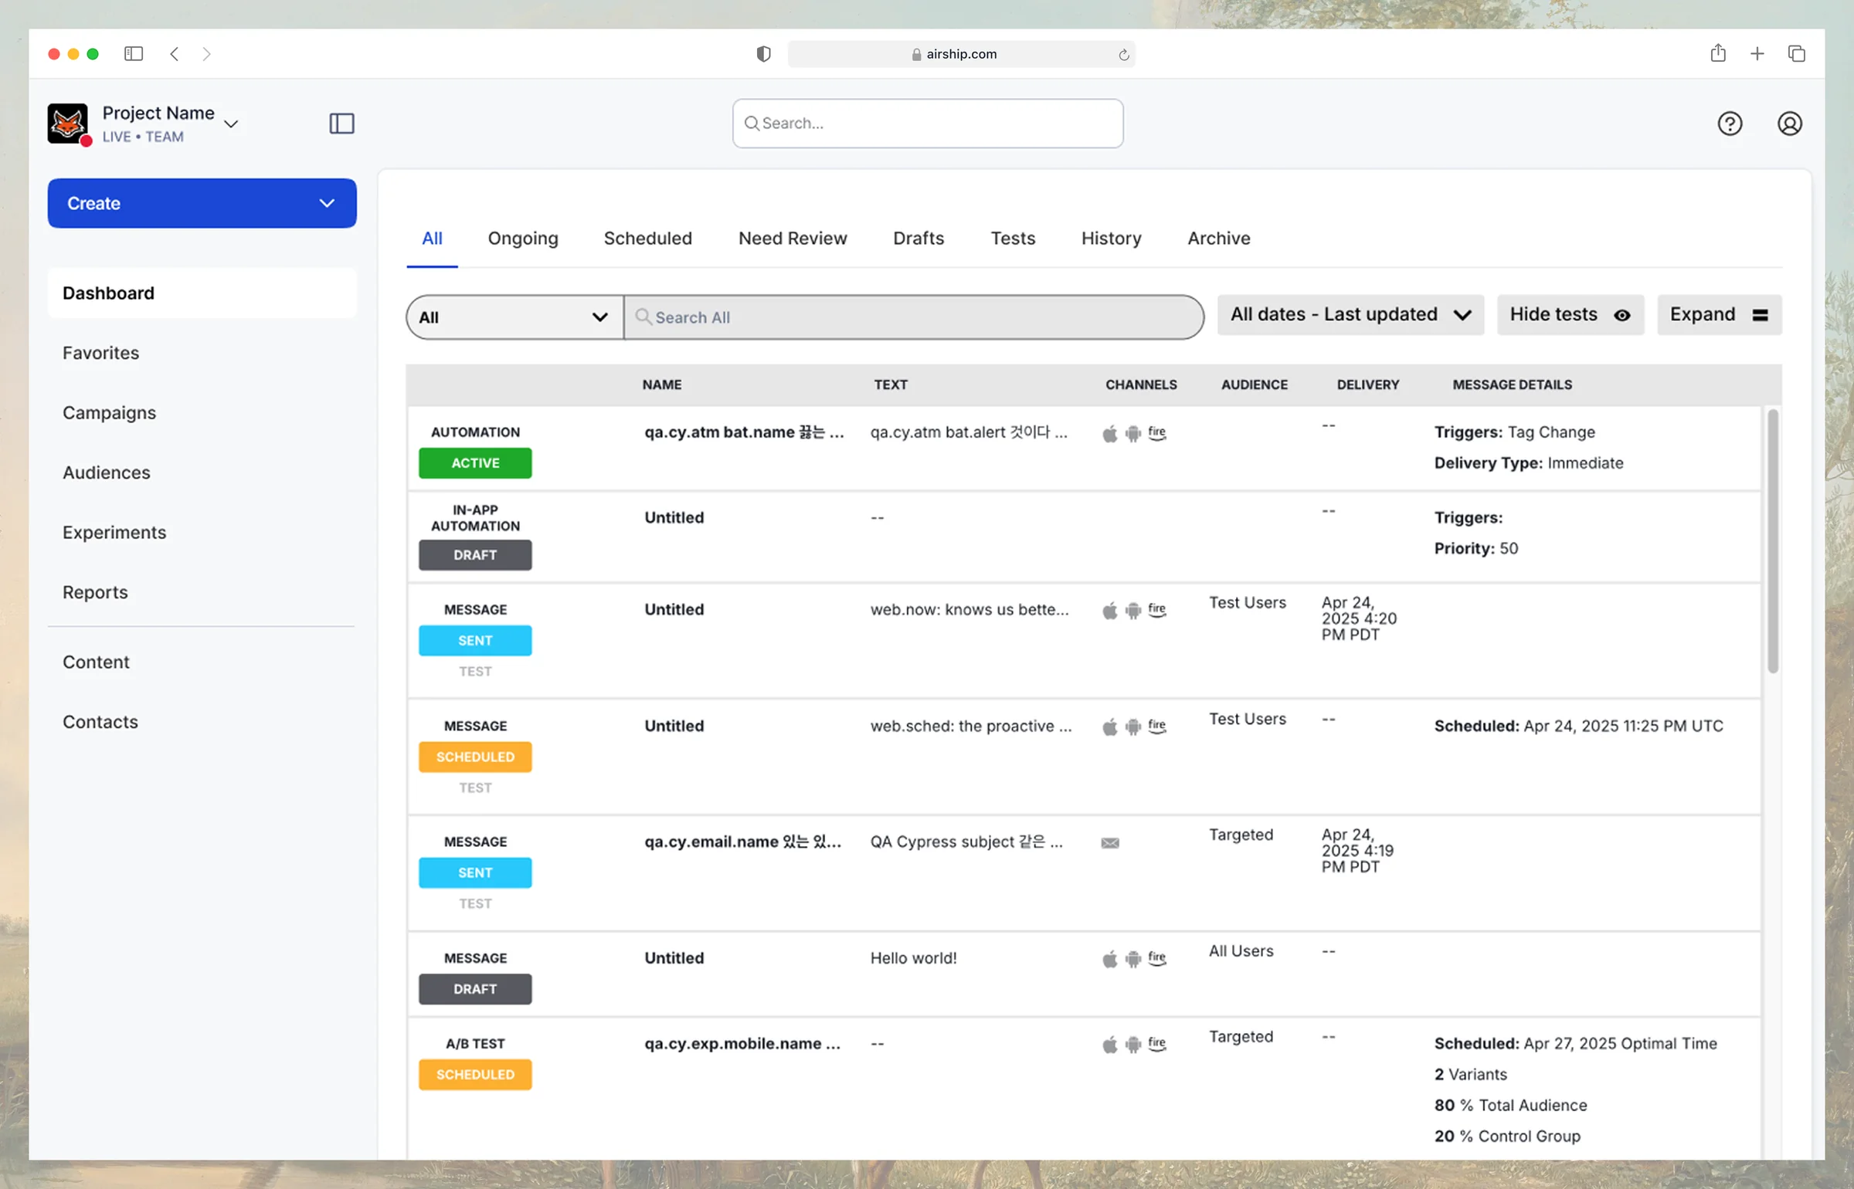Click the airship.com address bar

point(961,54)
